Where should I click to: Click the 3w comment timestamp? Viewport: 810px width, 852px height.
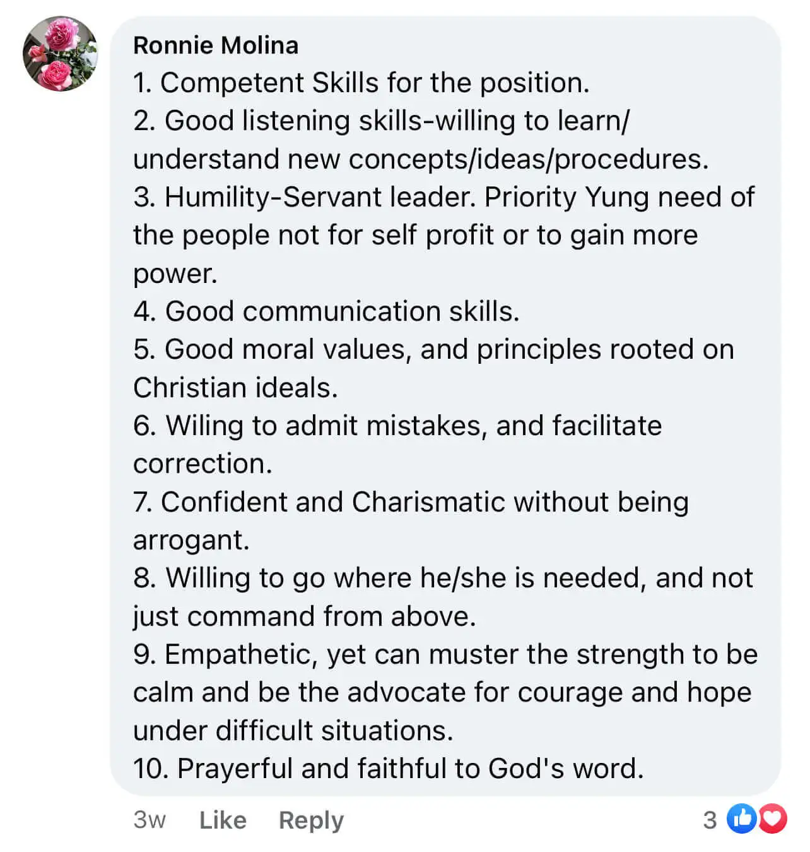tap(150, 820)
